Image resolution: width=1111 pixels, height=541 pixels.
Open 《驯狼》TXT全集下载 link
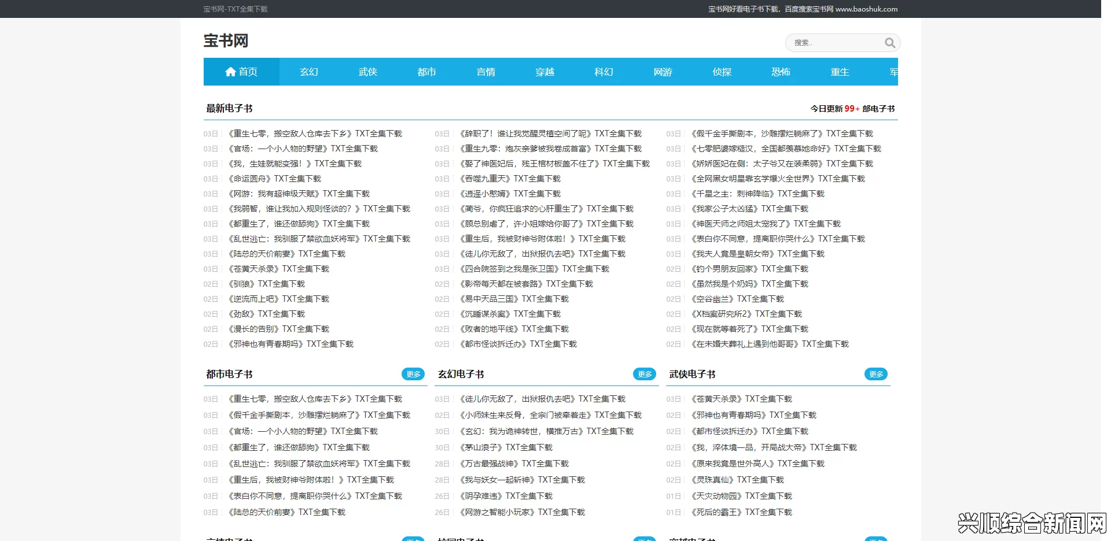265,284
